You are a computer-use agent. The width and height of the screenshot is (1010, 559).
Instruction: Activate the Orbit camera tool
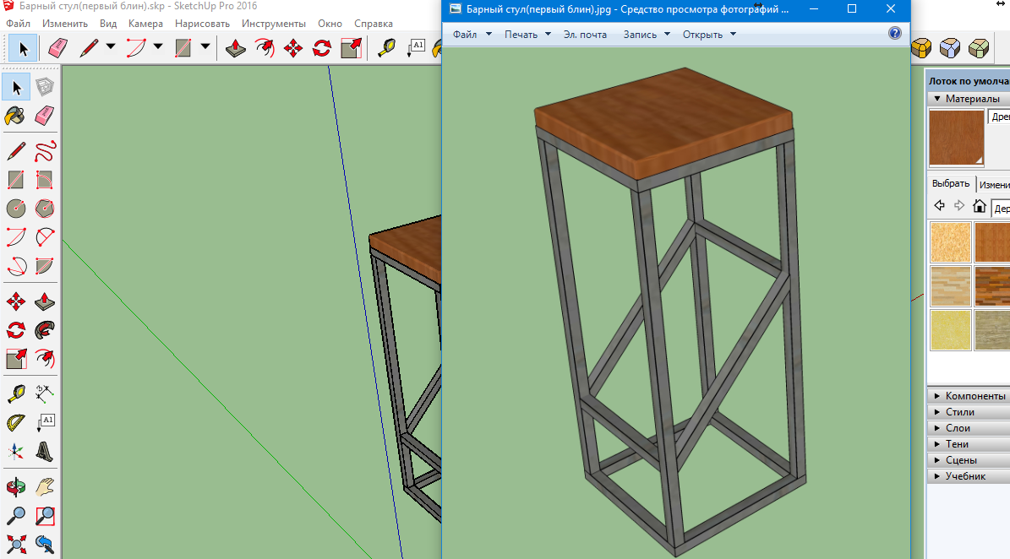coord(16,488)
